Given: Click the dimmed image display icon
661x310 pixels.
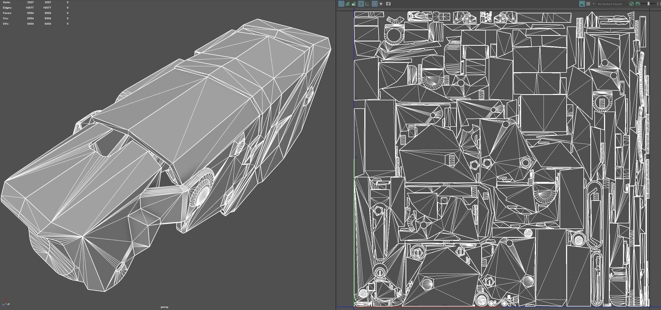Looking at the screenshot, I should point(638,4).
